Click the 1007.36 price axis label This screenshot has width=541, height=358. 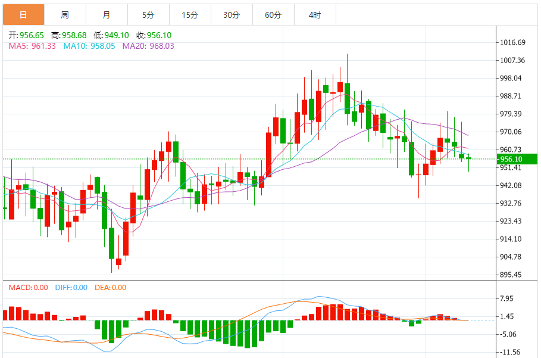click(x=512, y=60)
